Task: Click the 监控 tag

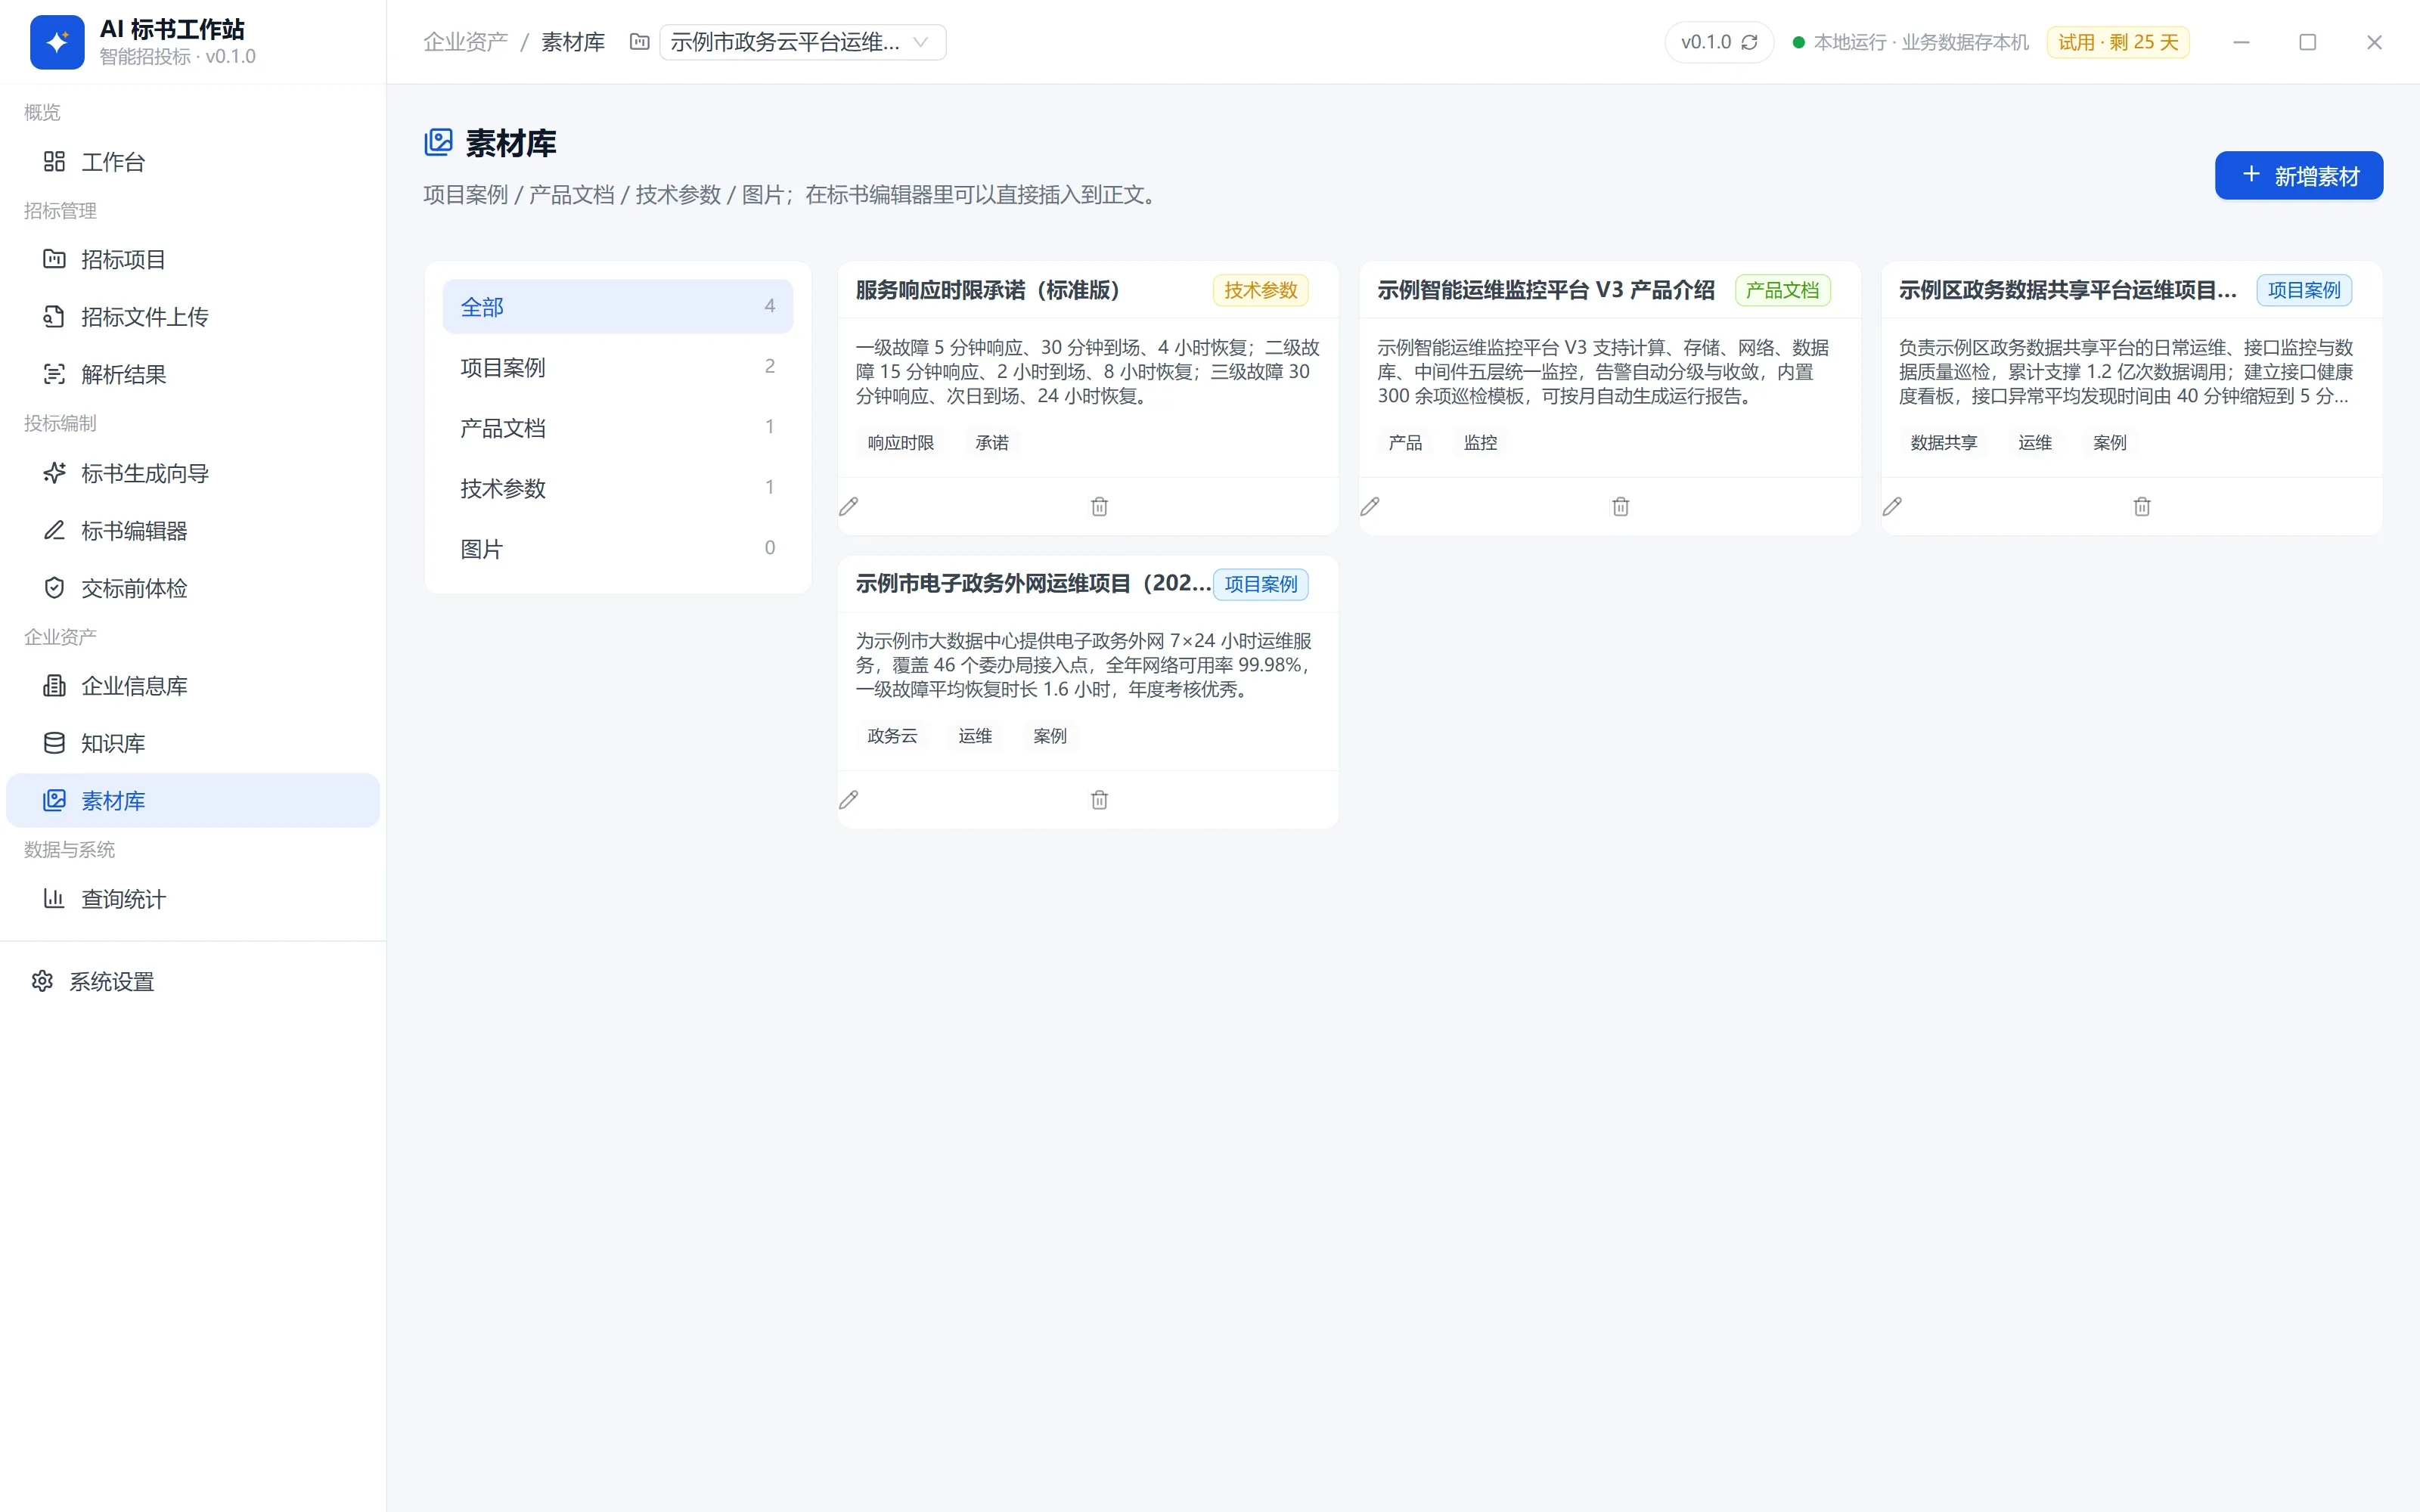Action: pos(1480,442)
